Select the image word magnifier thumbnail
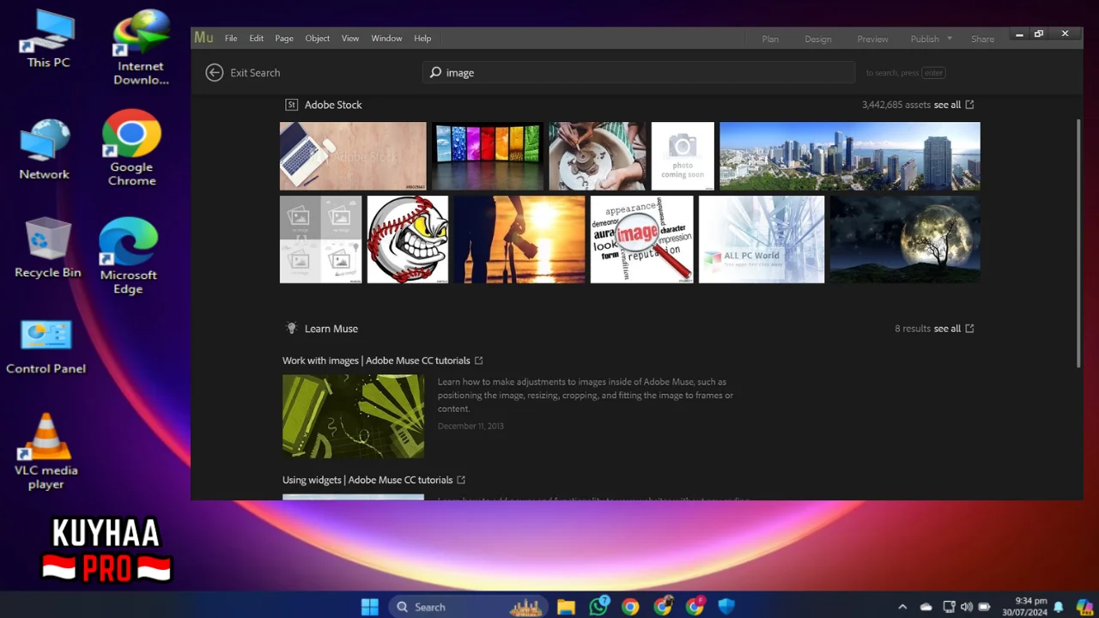Viewport: 1099px width, 618px height. (x=641, y=239)
